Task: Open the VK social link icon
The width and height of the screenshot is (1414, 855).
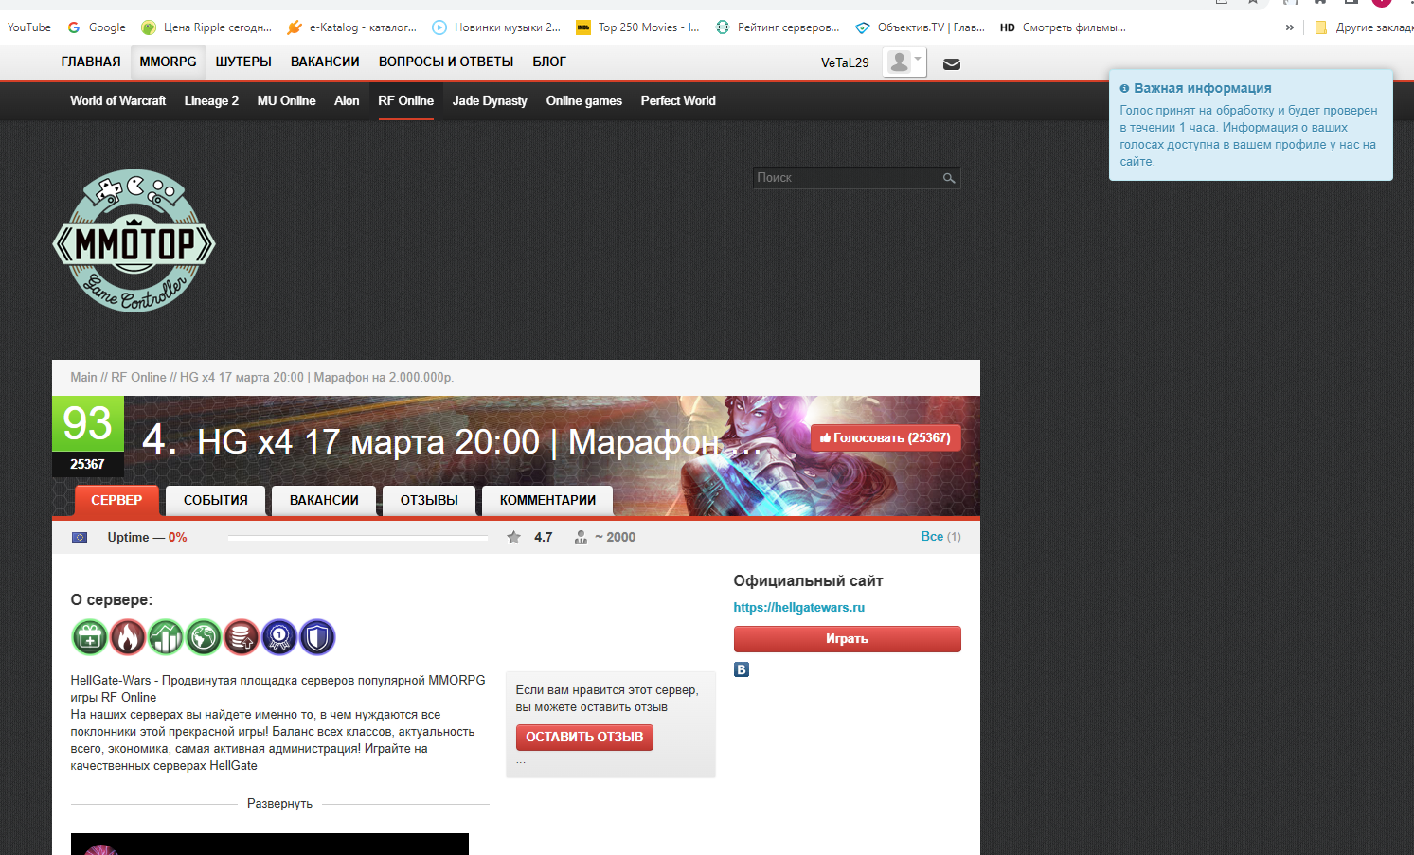Action: click(742, 669)
